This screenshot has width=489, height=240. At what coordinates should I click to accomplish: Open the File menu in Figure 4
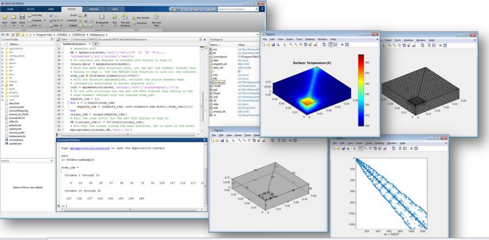coord(265,39)
